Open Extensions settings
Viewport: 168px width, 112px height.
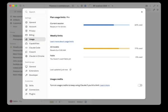[35, 71]
